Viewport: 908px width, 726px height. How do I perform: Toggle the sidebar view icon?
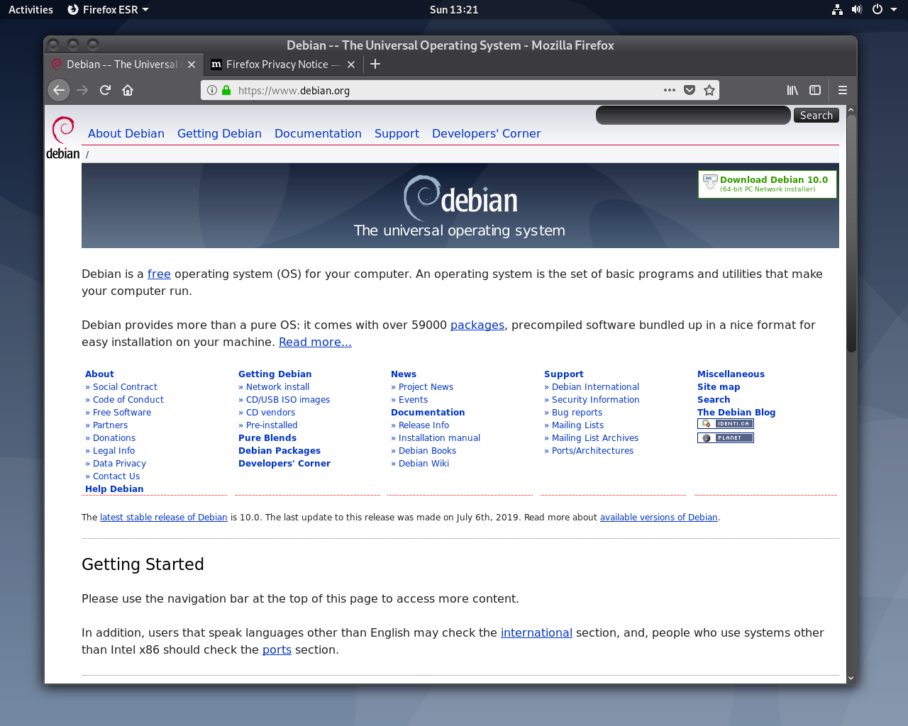[x=815, y=90]
